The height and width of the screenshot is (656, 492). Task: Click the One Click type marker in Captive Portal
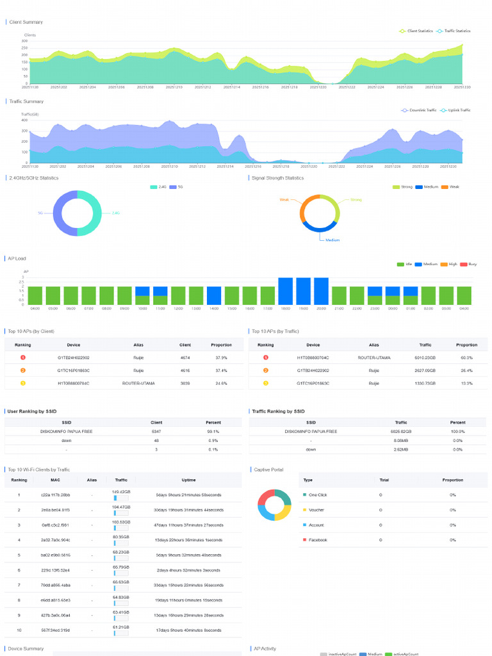(304, 495)
